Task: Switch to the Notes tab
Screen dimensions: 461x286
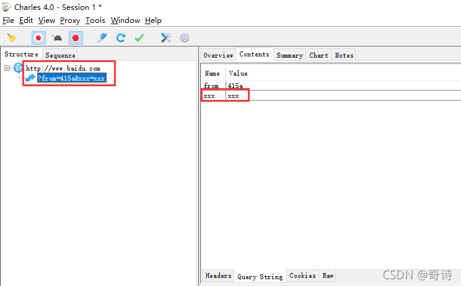Action: (344, 55)
